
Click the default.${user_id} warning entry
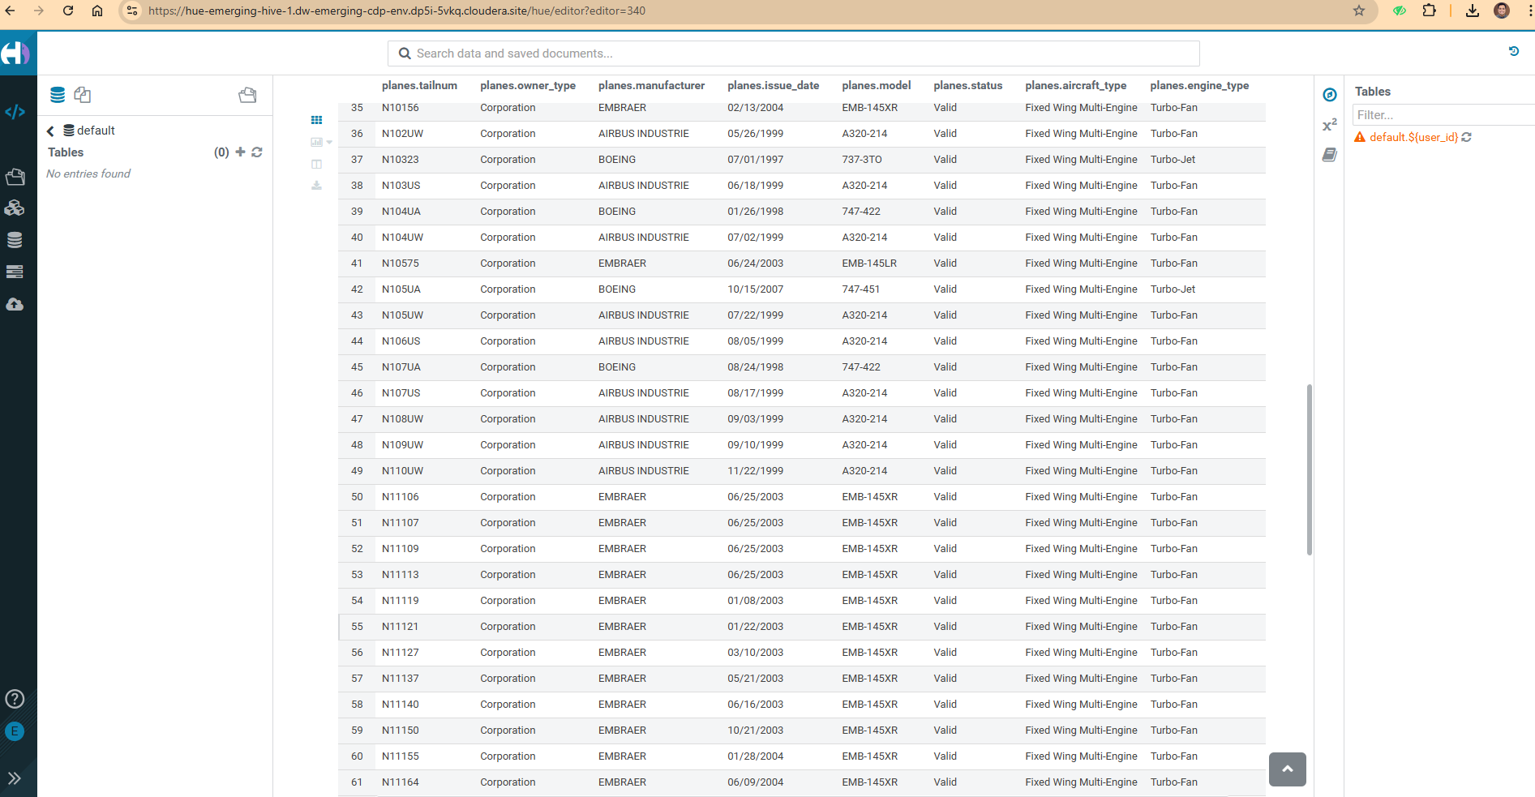(x=1413, y=137)
